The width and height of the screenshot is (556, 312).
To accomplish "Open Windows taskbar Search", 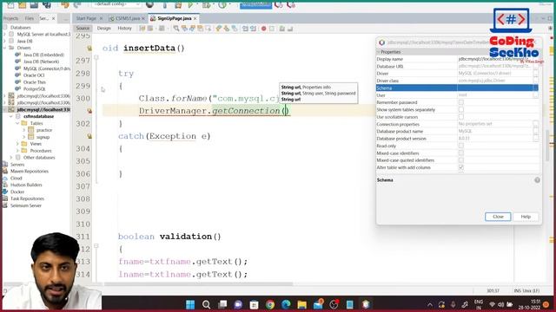I will [207, 304].
